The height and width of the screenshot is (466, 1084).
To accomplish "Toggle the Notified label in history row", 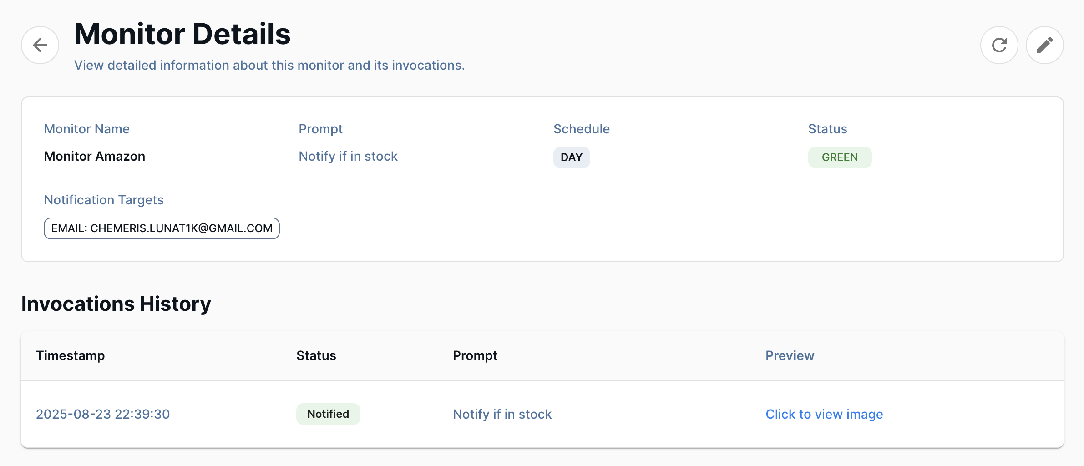I will (x=328, y=414).
